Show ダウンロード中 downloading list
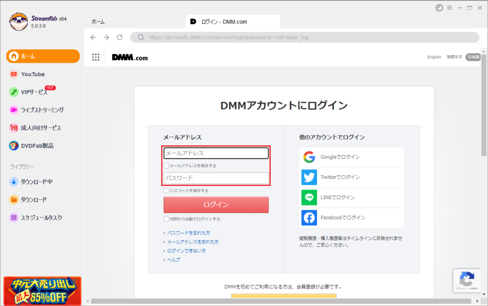Screen dimensions: 488x306 tap(31, 182)
